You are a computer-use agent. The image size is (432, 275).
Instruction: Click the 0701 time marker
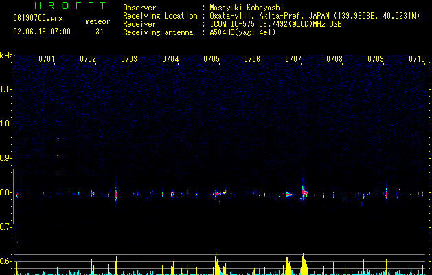(47, 59)
